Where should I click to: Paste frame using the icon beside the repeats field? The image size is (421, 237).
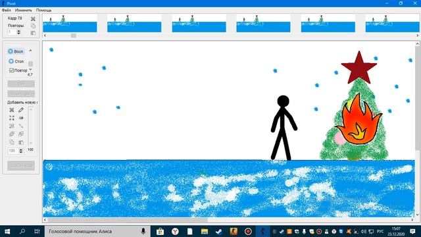(33, 33)
